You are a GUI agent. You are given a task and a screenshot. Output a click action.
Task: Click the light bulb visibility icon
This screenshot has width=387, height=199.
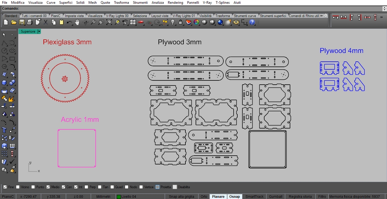point(173,22)
